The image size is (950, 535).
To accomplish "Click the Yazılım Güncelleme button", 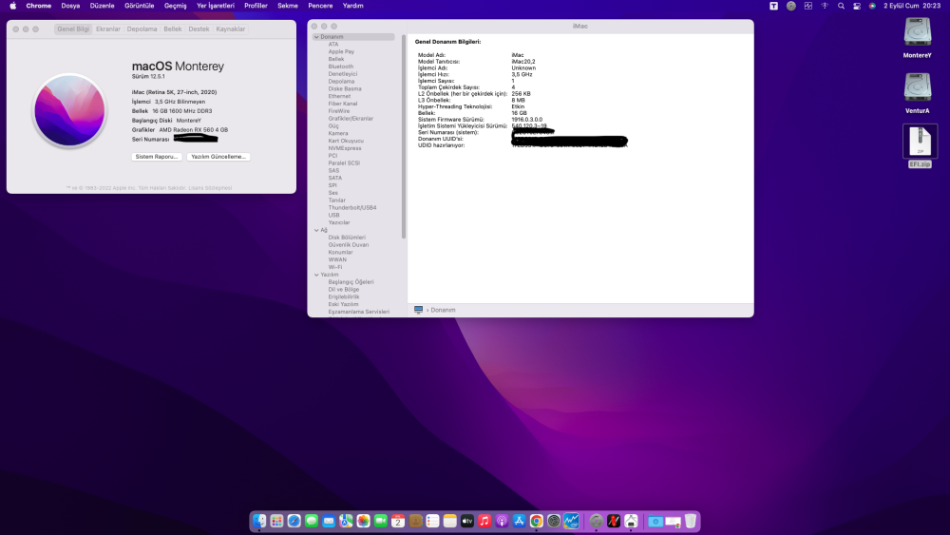I will pyautogui.click(x=218, y=157).
